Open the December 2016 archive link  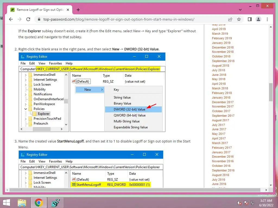pos(223,157)
